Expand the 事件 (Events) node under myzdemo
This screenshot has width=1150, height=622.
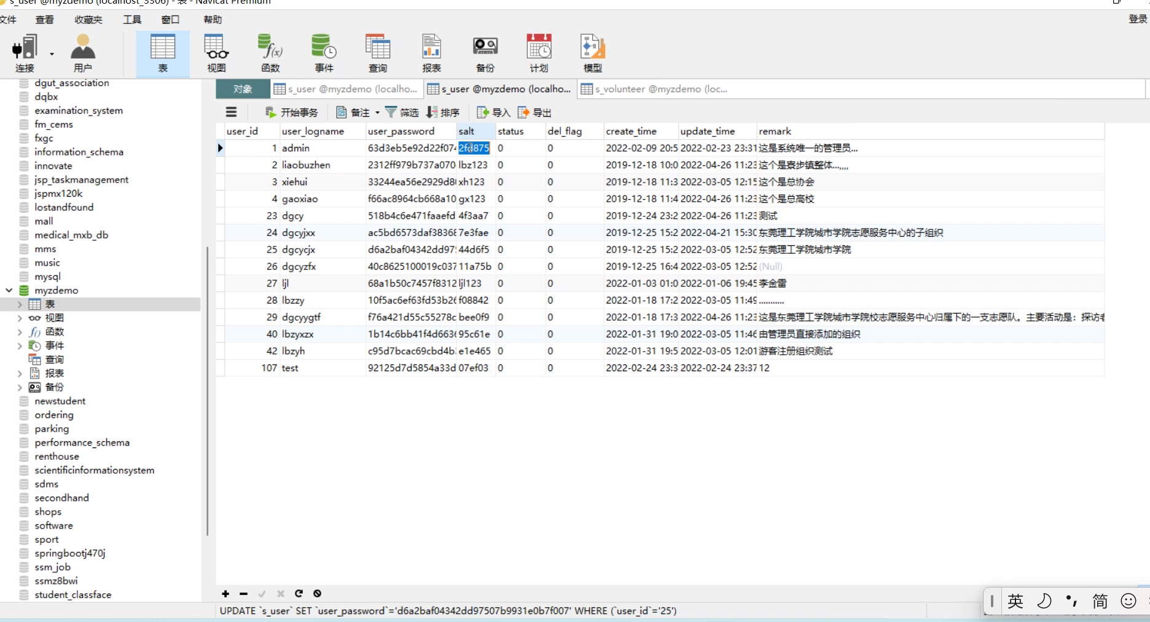point(20,345)
